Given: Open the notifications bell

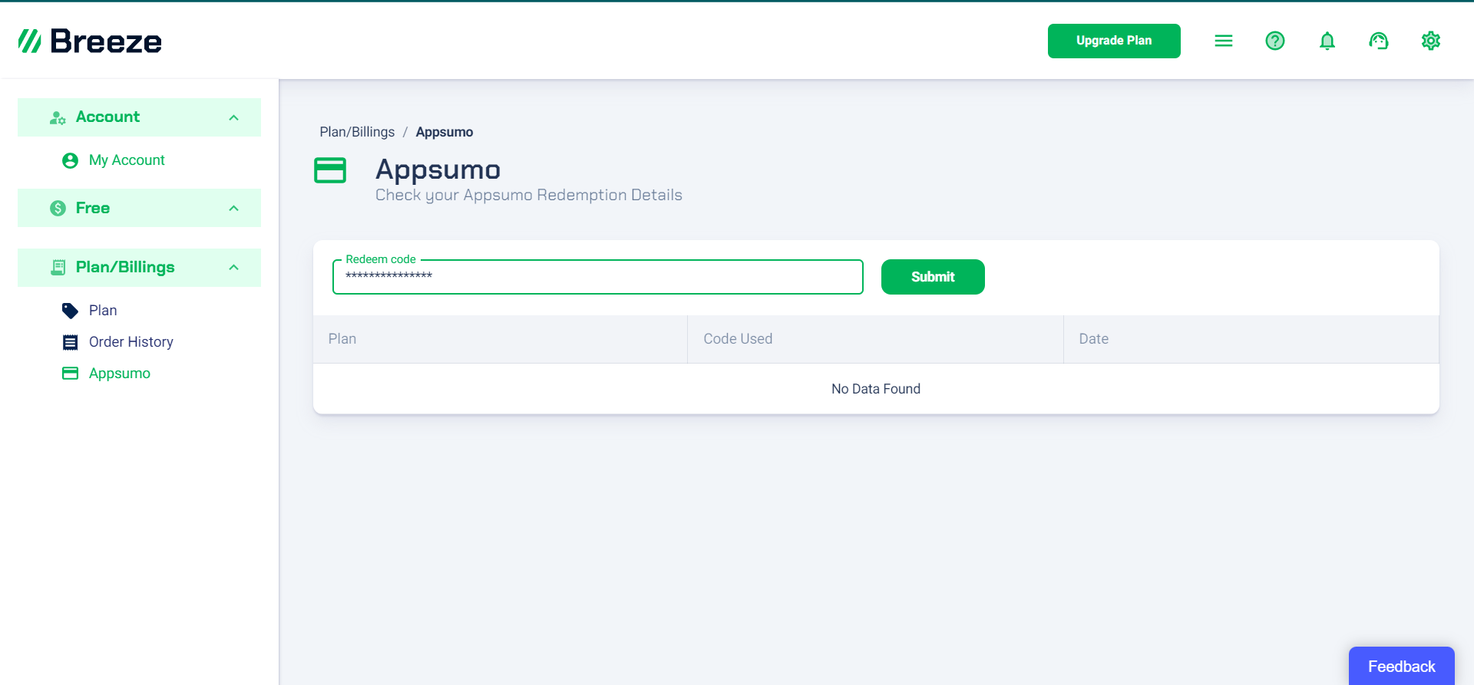Looking at the screenshot, I should (1327, 41).
